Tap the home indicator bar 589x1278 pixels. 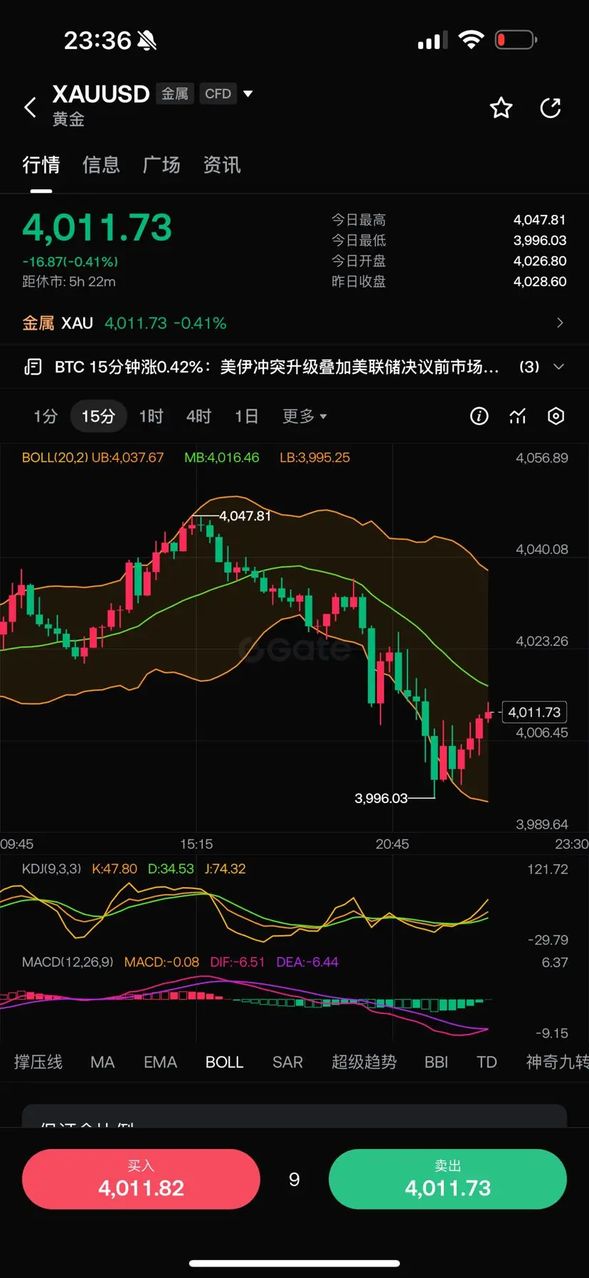point(294,1264)
